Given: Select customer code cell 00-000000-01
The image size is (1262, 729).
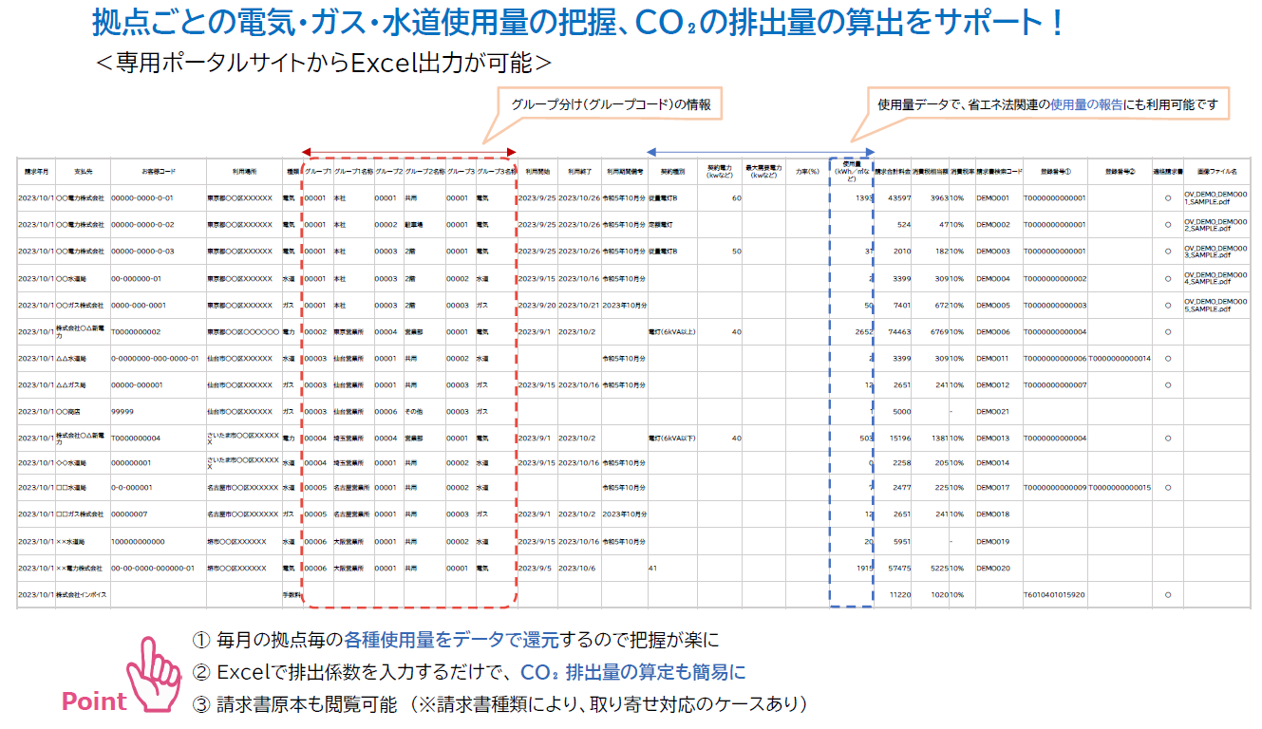Looking at the screenshot, I should click(136, 279).
